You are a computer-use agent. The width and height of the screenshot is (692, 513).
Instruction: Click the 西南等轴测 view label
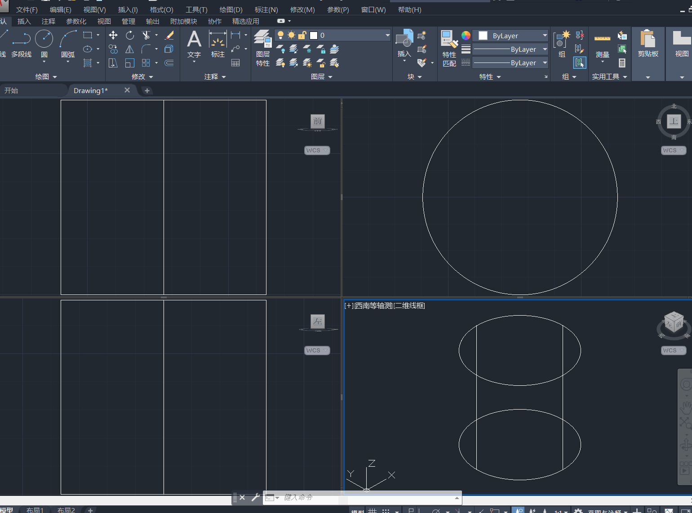pos(374,306)
